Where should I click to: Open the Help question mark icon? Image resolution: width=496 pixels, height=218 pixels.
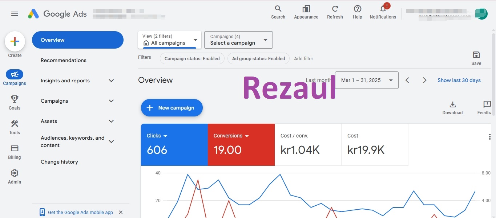pos(358,9)
